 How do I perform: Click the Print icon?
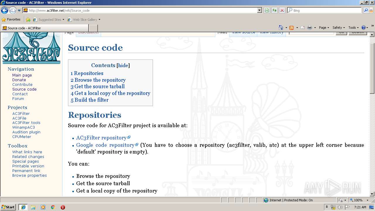pos(310,28)
